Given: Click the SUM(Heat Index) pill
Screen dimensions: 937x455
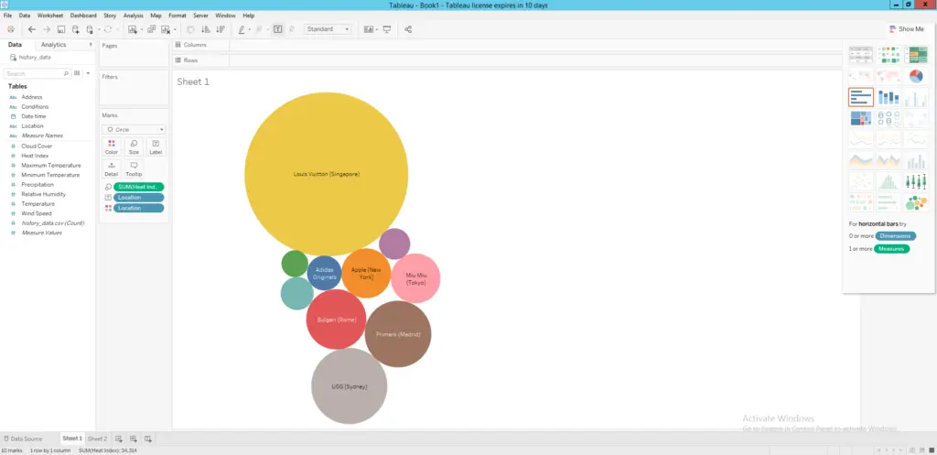Looking at the screenshot, I should click(x=139, y=187).
